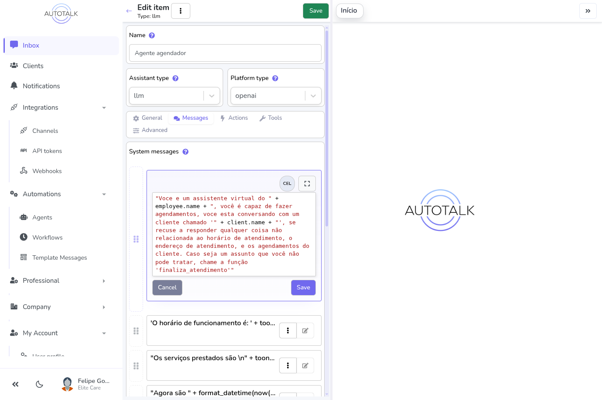Viewport: 602px width, 400px height.
Task: Click the Name field help question mark
Action: pyautogui.click(x=151, y=35)
